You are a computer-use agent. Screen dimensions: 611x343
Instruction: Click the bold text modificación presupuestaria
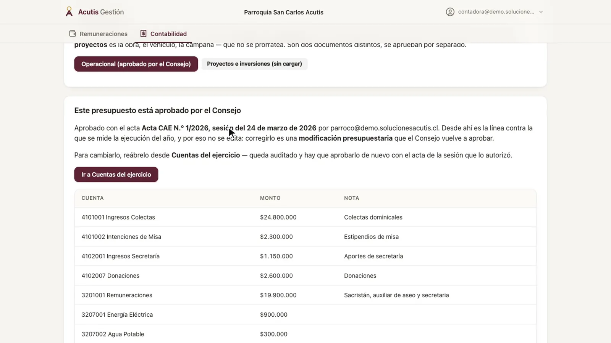point(346,138)
